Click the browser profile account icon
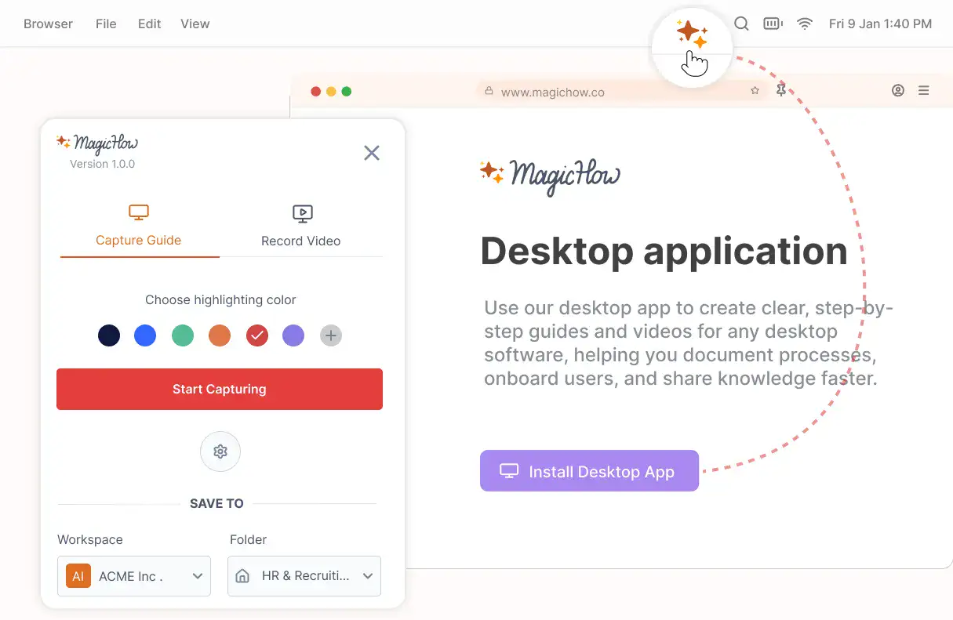This screenshot has height=620, width=953. tap(898, 90)
